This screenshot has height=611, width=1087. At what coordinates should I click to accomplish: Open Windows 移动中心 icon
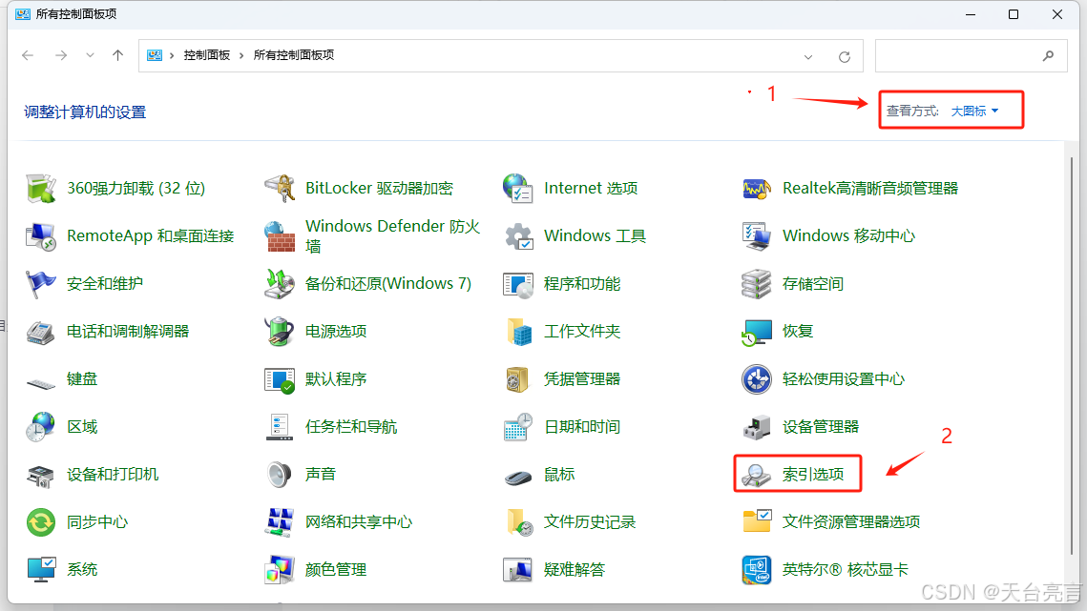tap(757, 236)
